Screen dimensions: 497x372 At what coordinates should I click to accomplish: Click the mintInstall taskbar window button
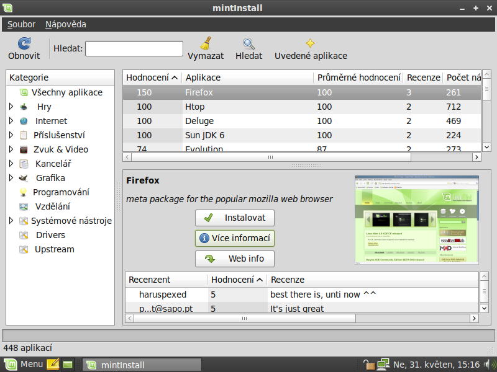(142, 365)
